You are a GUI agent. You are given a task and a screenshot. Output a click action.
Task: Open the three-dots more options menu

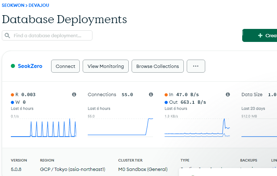196,66
